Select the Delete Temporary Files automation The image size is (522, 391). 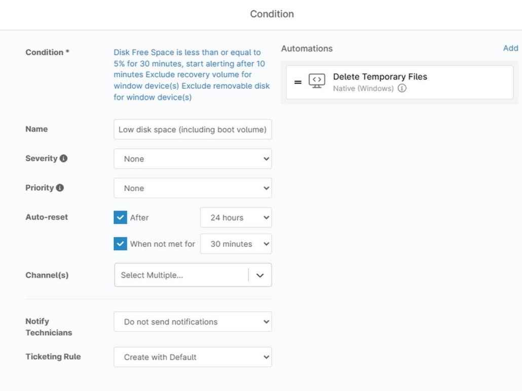[380, 77]
